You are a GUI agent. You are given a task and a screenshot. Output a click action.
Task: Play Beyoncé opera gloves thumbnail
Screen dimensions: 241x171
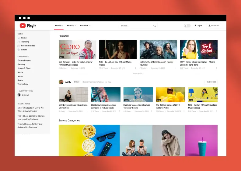coord(73,95)
